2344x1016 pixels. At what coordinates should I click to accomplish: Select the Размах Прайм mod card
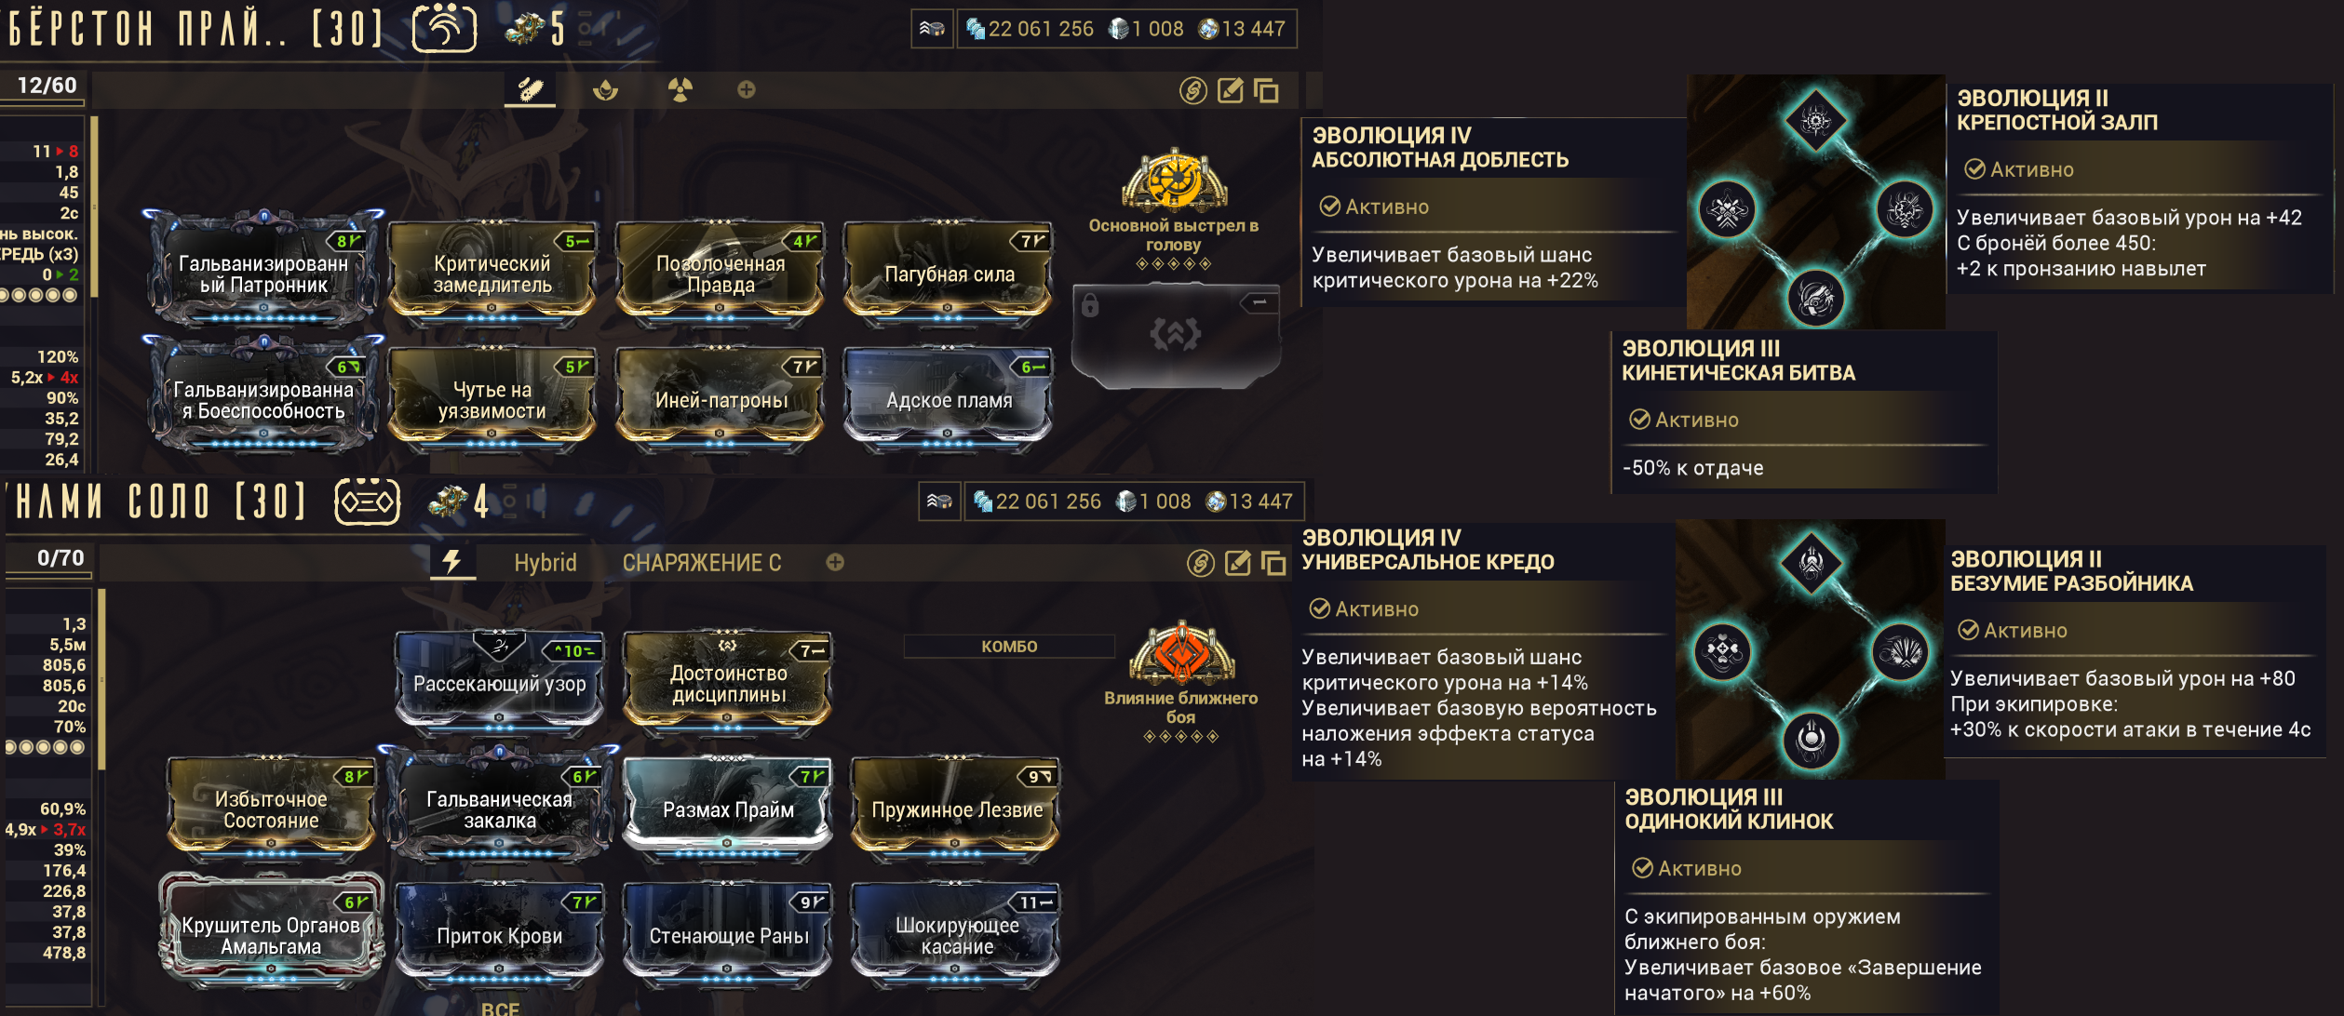(728, 805)
